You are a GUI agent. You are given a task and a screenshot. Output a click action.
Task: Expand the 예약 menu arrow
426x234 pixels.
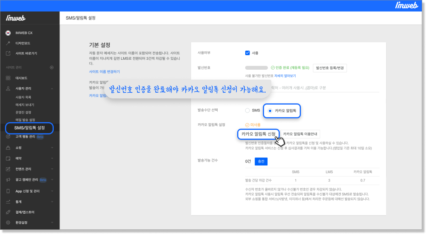[x=52, y=158]
